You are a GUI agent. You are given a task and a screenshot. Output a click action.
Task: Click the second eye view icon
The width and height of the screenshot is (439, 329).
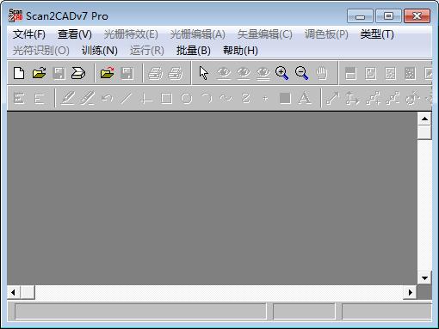(244, 73)
